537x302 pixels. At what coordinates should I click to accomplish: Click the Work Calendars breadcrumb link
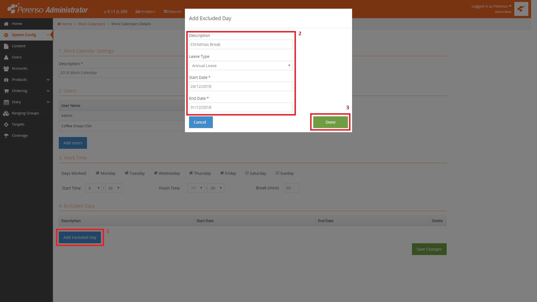tap(91, 24)
